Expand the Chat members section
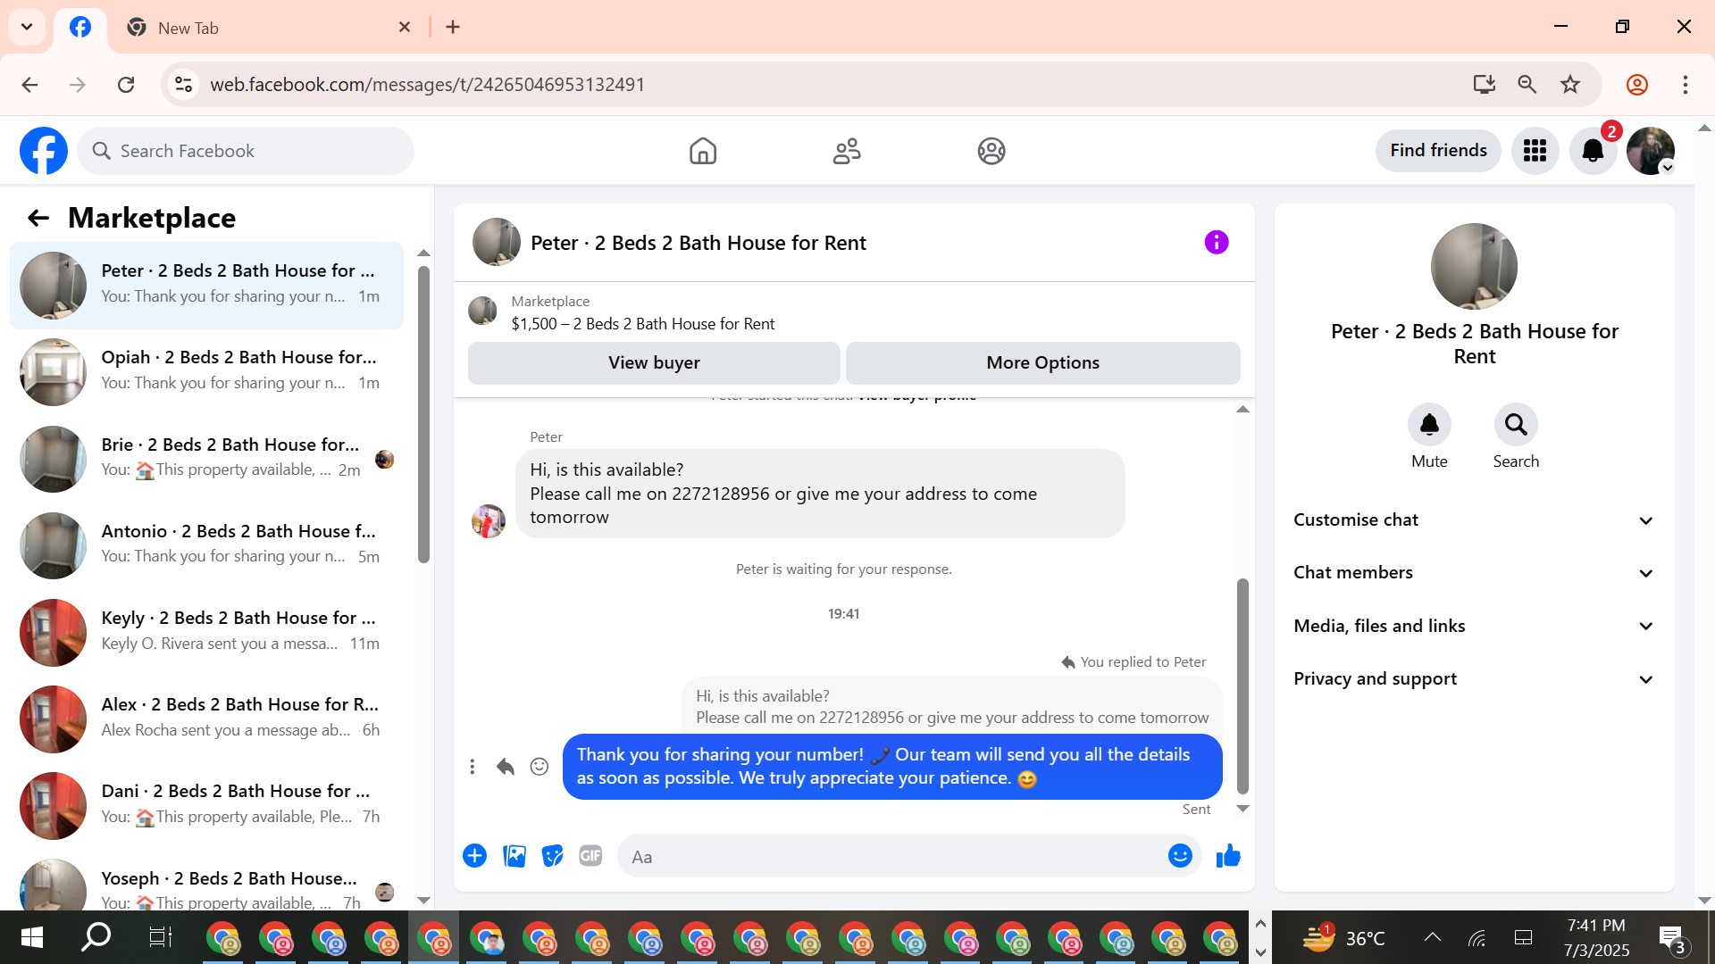 pyautogui.click(x=1474, y=573)
